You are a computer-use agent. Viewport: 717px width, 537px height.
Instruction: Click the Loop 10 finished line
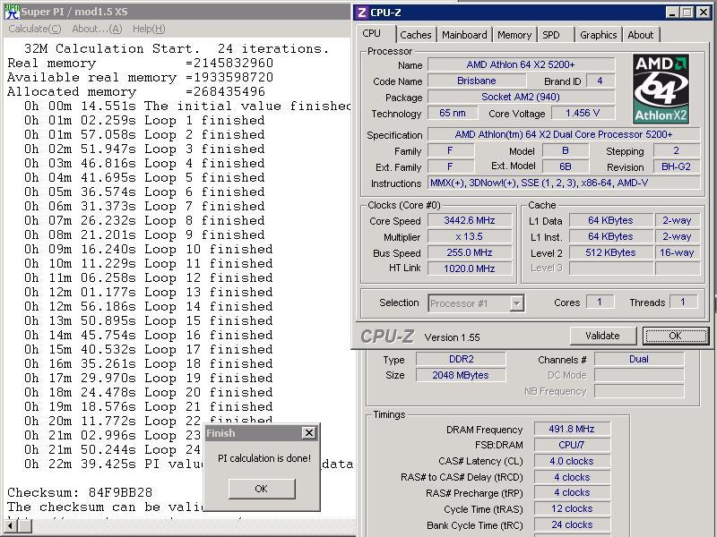149,250
